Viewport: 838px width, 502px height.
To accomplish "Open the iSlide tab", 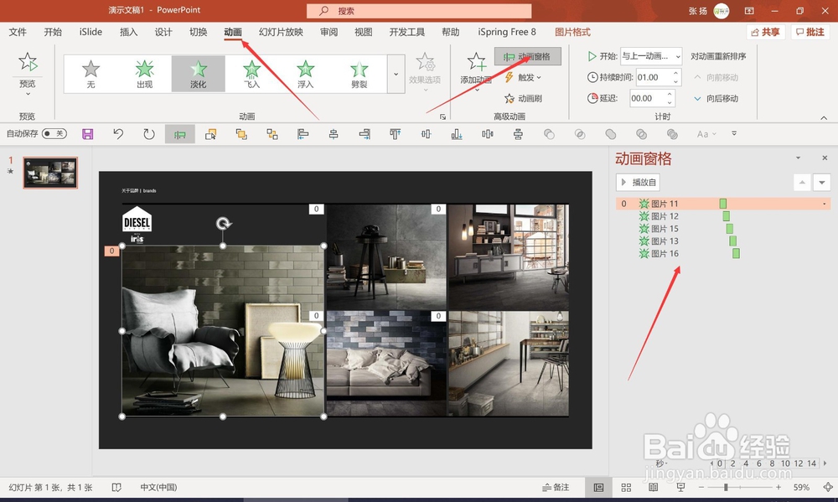I will point(91,32).
